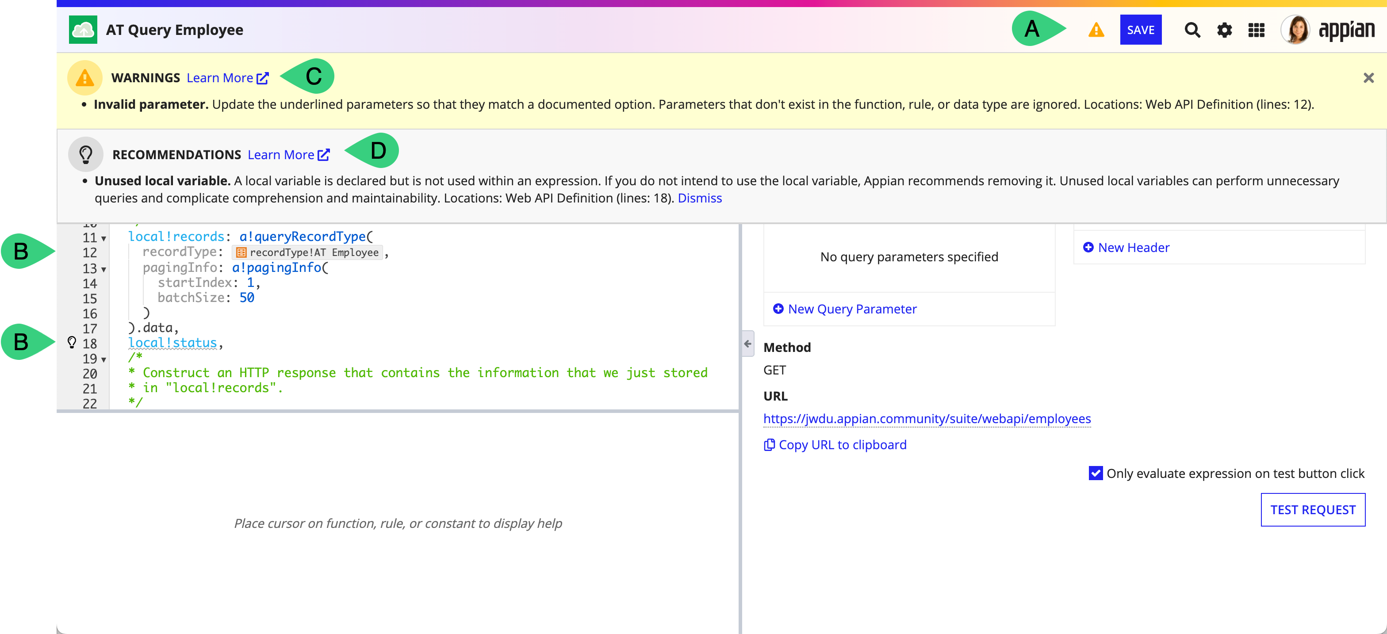Open Learn More link for Recommendations
This screenshot has width=1387, height=634.
[x=289, y=154]
